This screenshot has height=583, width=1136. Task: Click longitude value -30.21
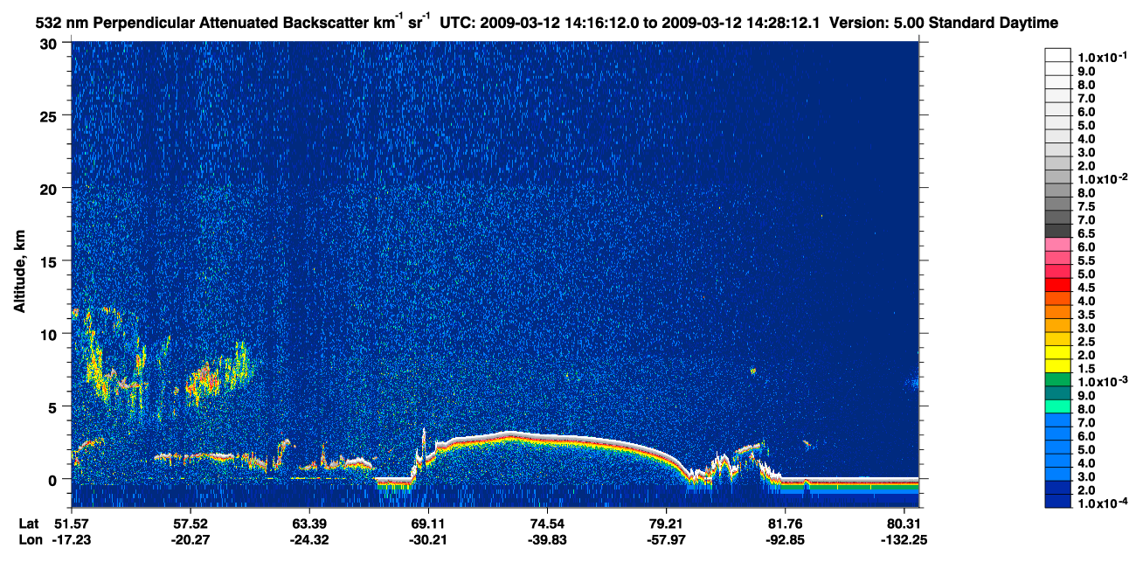point(427,539)
